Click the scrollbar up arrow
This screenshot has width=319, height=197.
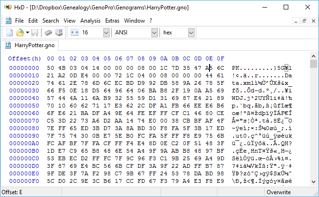click(313, 56)
